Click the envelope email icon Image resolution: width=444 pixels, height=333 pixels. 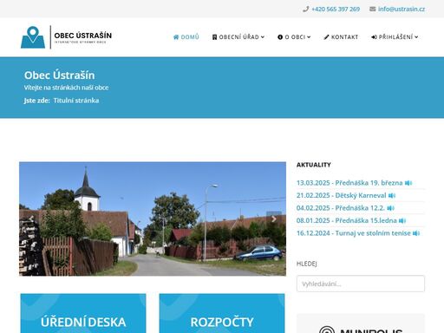[372, 10]
